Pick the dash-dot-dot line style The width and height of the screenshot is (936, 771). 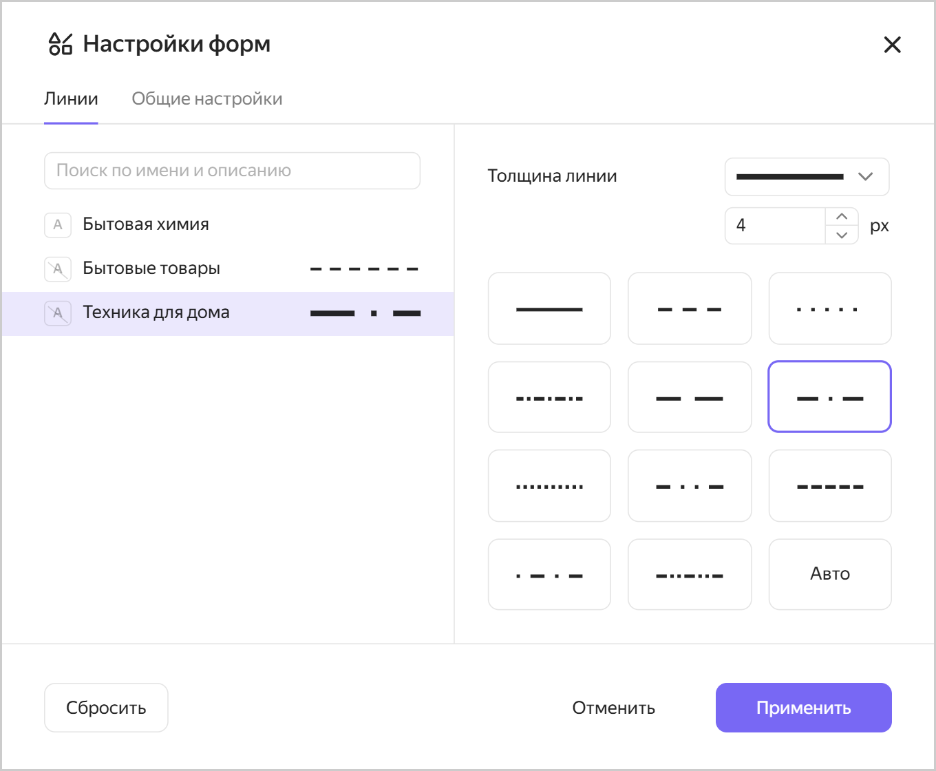tap(690, 485)
